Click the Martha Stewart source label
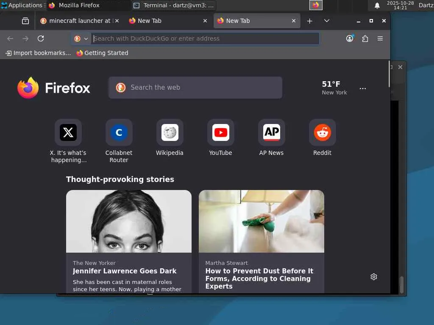Image resolution: width=434 pixels, height=325 pixels. pyautogui.click(x=226, y=263)
